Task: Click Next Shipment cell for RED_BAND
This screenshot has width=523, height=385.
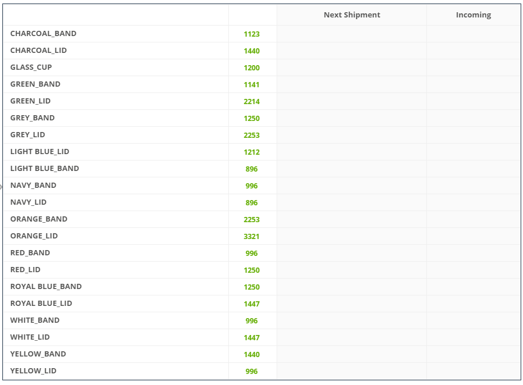Action: tap(352, 253)
